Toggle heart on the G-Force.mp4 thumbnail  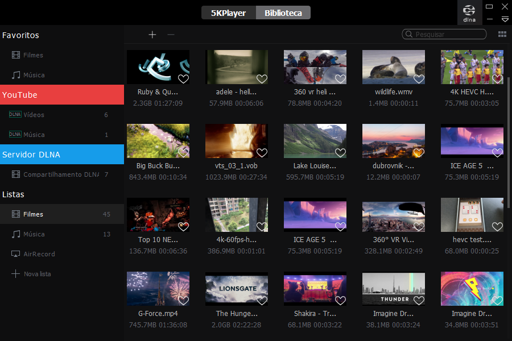click(x=183, y=301)
